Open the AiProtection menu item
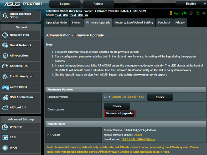The image size is (207, 155). tap(20, 56)
